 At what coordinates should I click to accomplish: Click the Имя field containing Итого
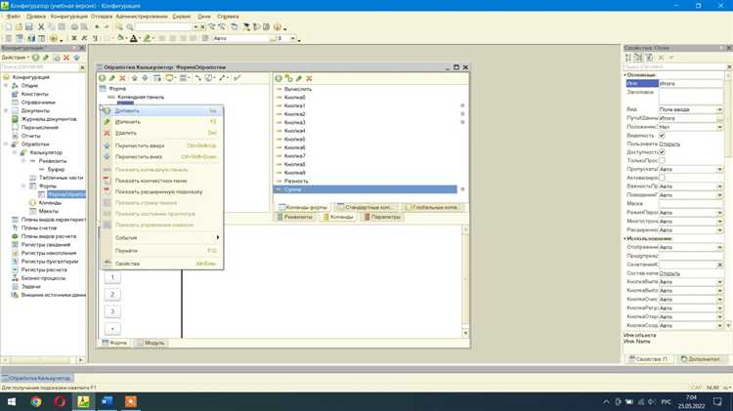(691, 84)
